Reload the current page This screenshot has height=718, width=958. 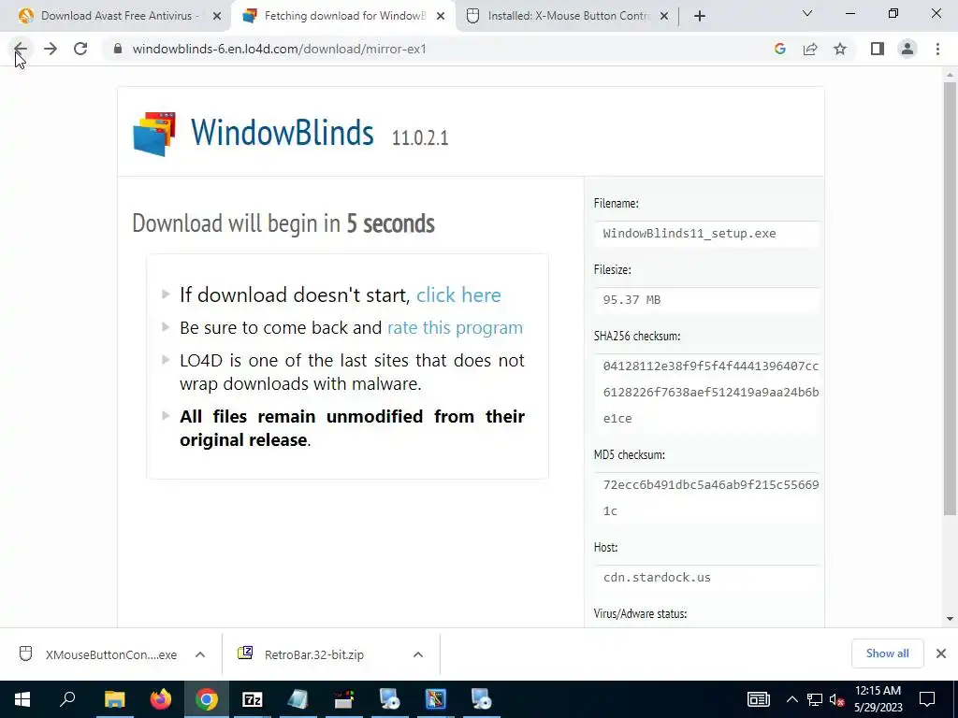pos(80,49)
